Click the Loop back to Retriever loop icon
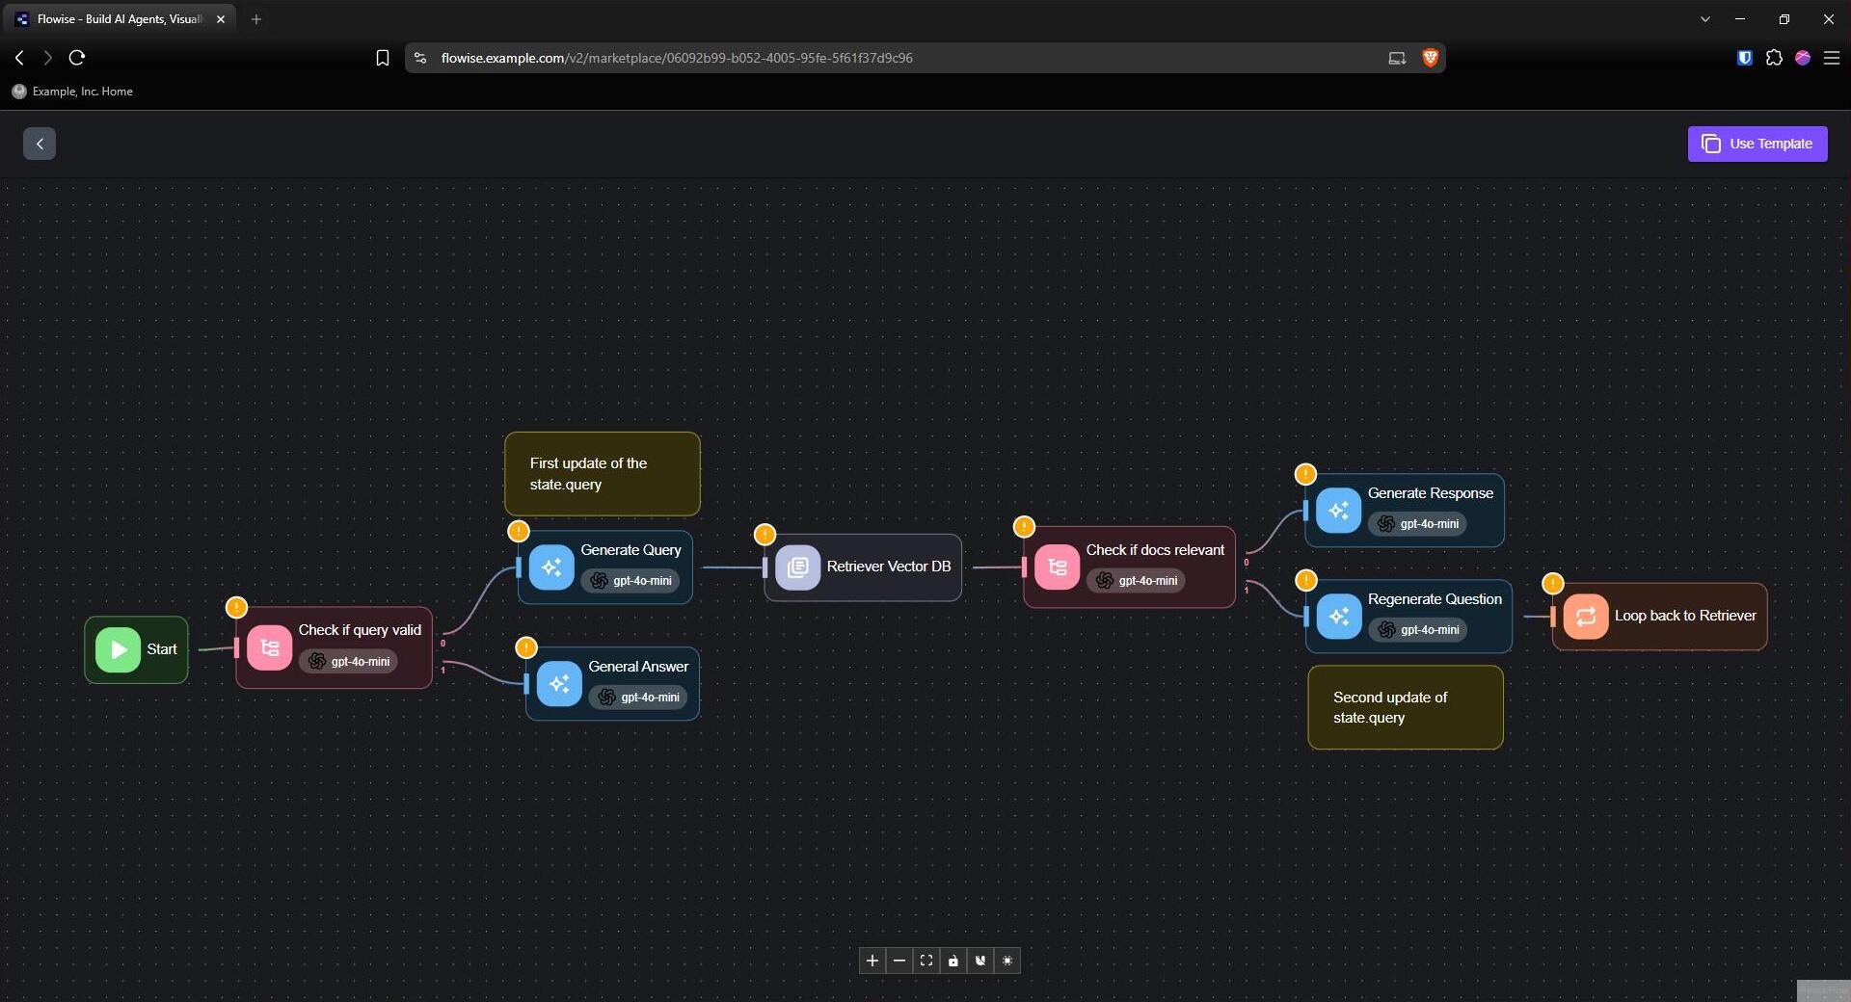 tap(1586, 617)
